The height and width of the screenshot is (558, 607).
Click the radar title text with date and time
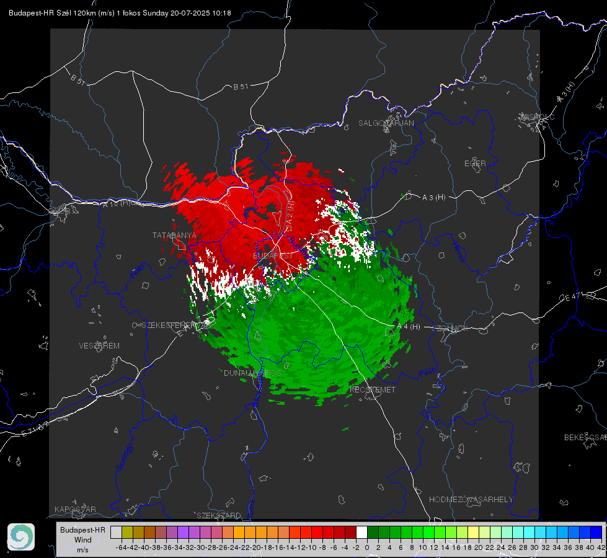point(120,13)
